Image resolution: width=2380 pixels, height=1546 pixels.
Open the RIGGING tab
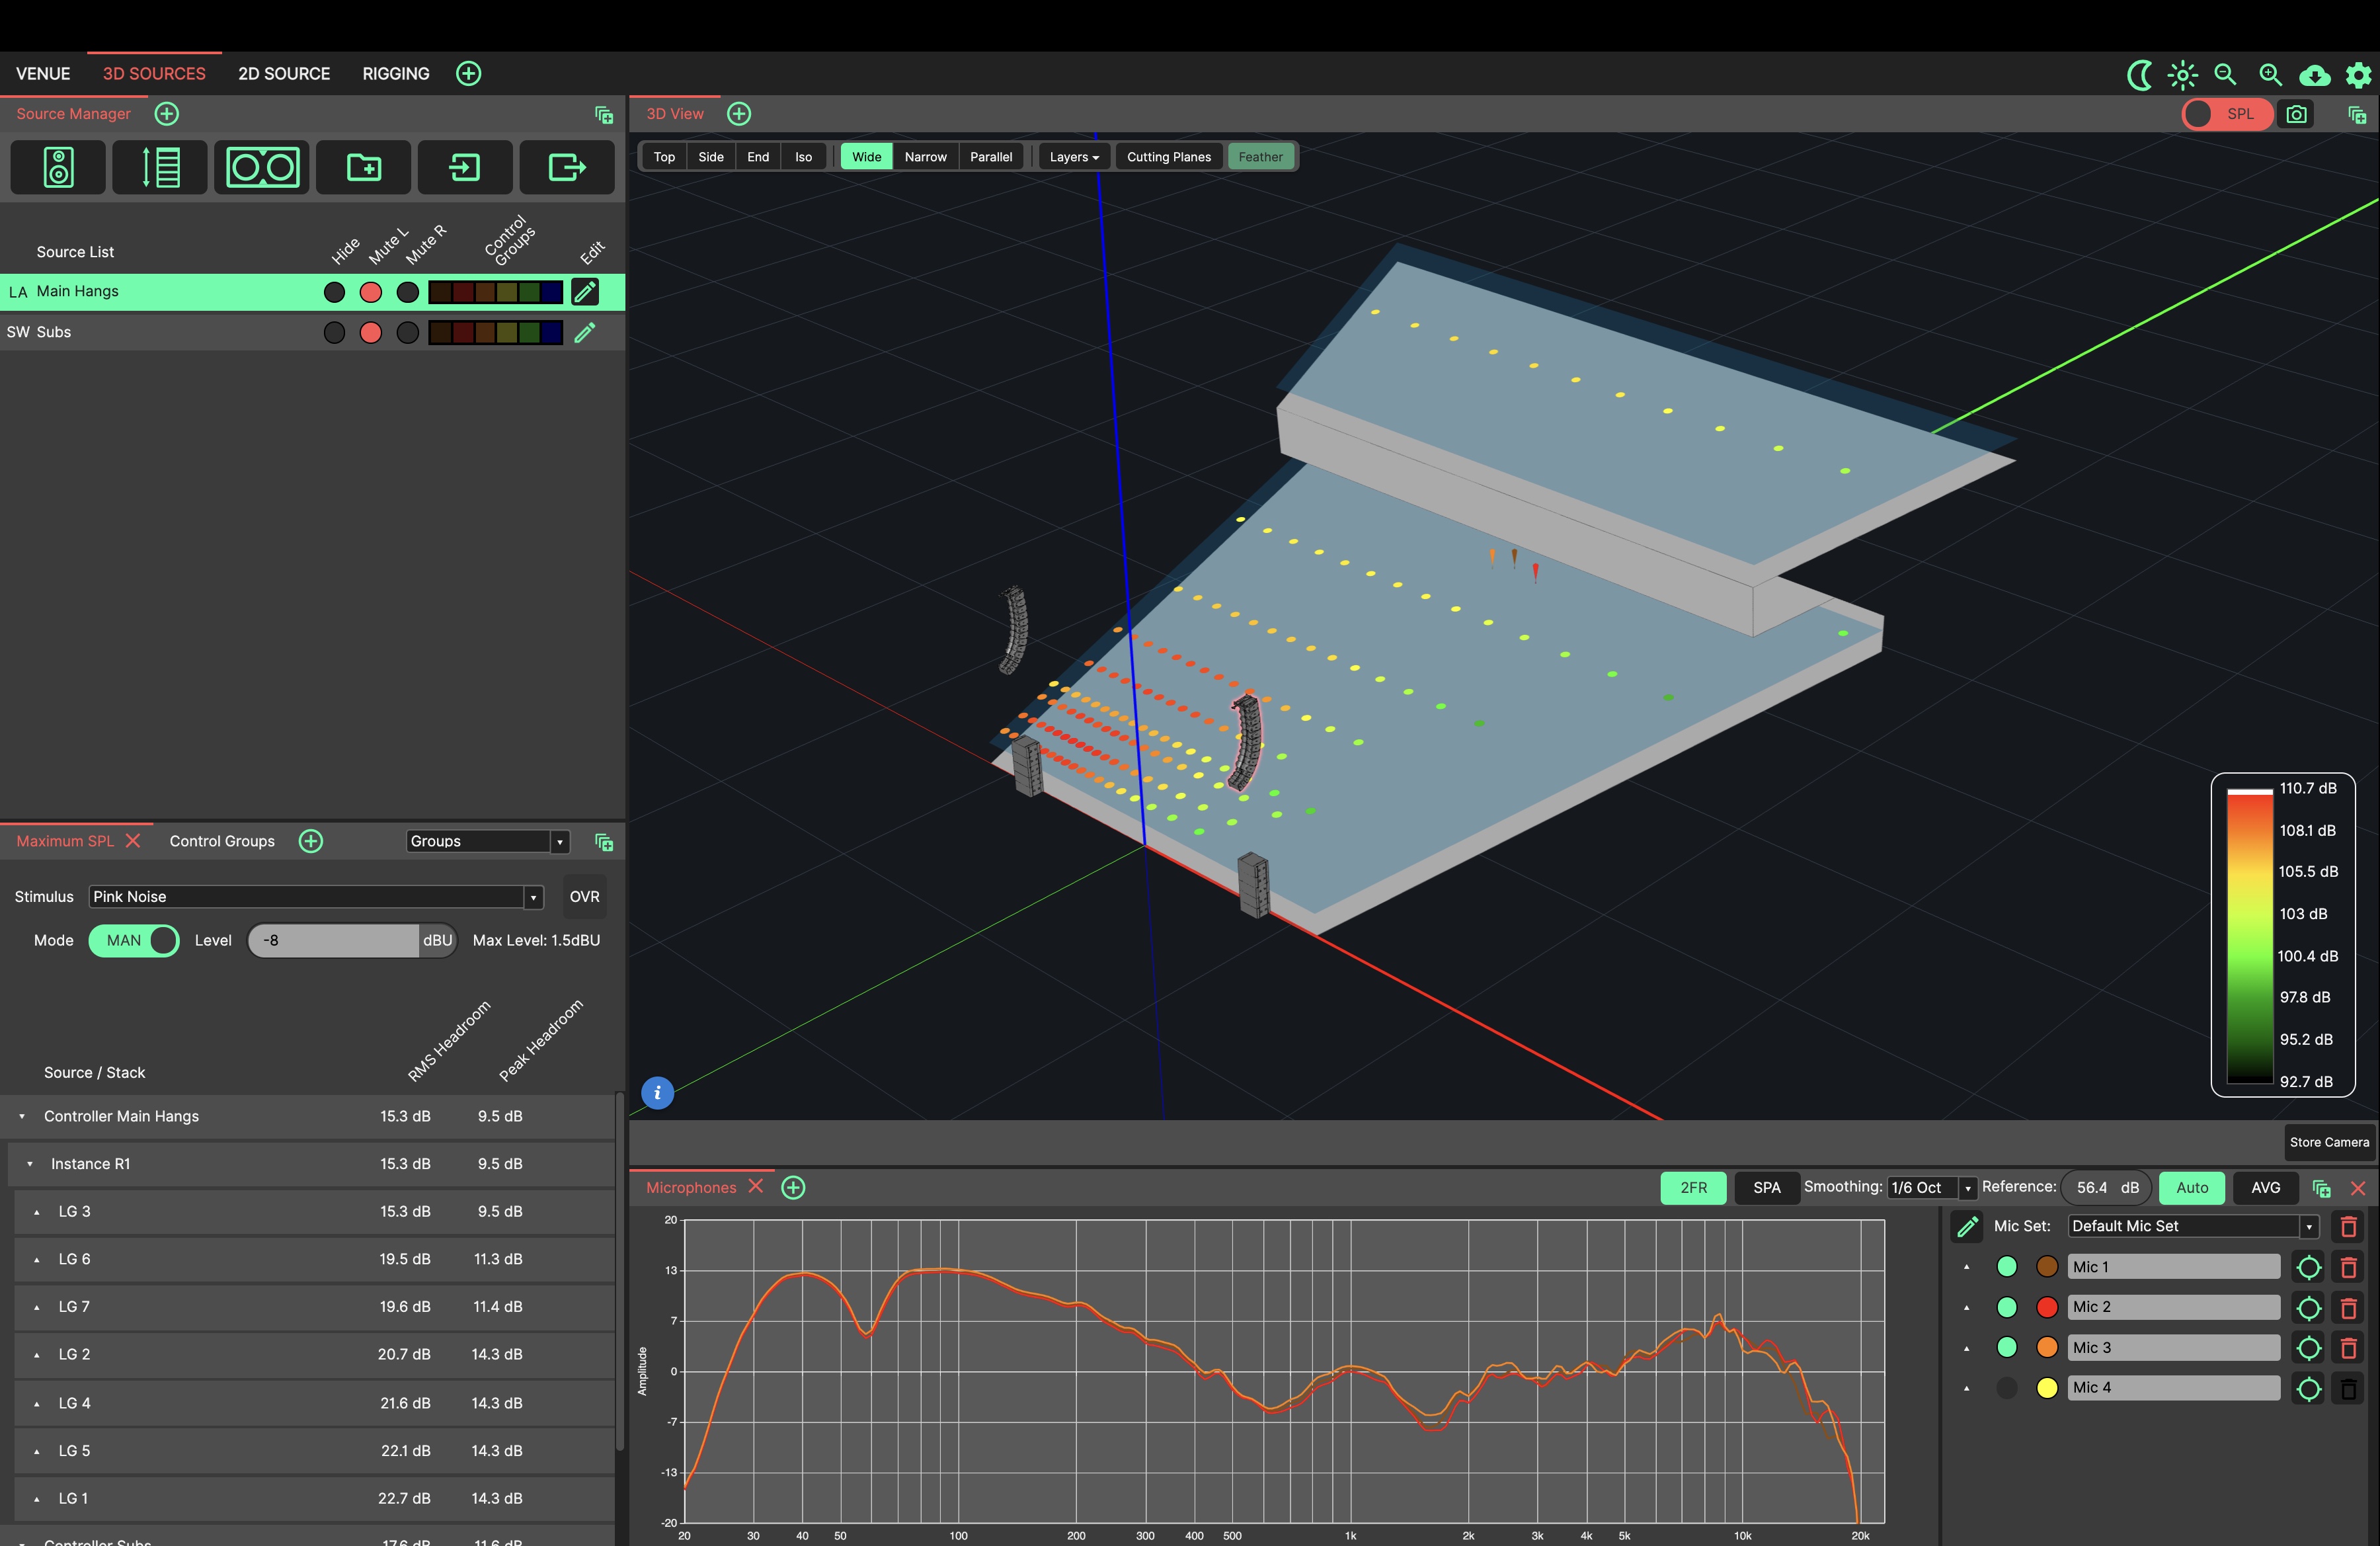click(x=396, y=74)
